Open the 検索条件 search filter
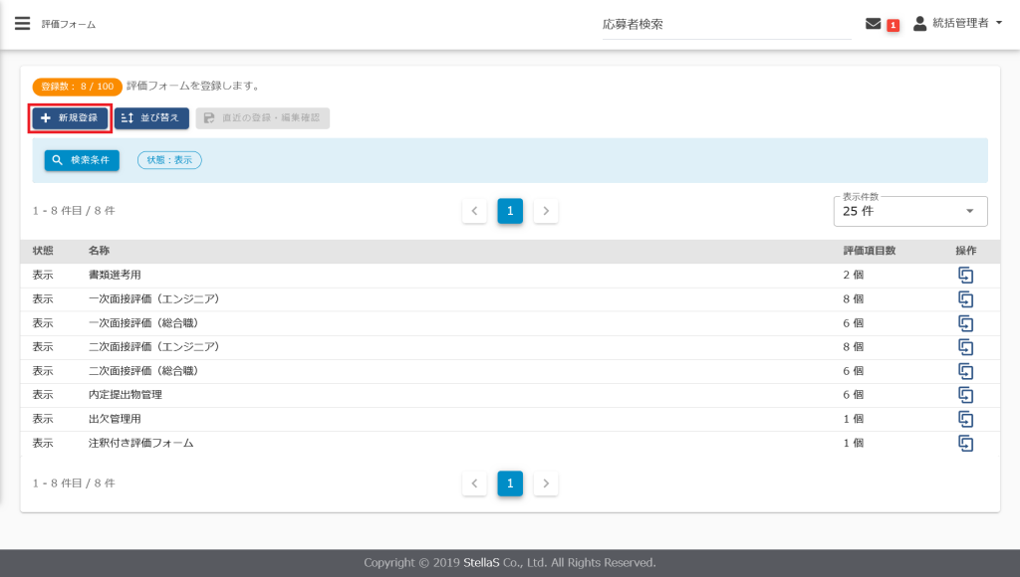The width and height of the screenshot is (1020, 577). coord(82,160)
